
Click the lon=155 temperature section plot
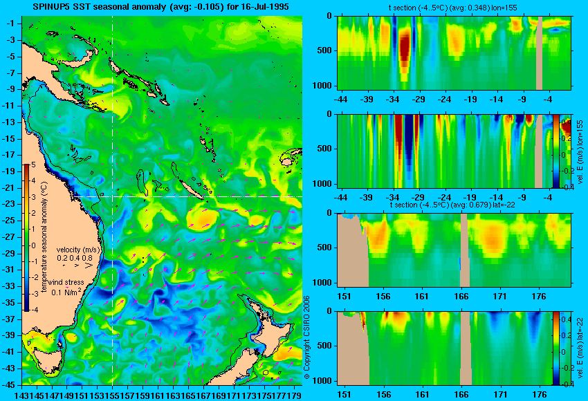(454, 53)
